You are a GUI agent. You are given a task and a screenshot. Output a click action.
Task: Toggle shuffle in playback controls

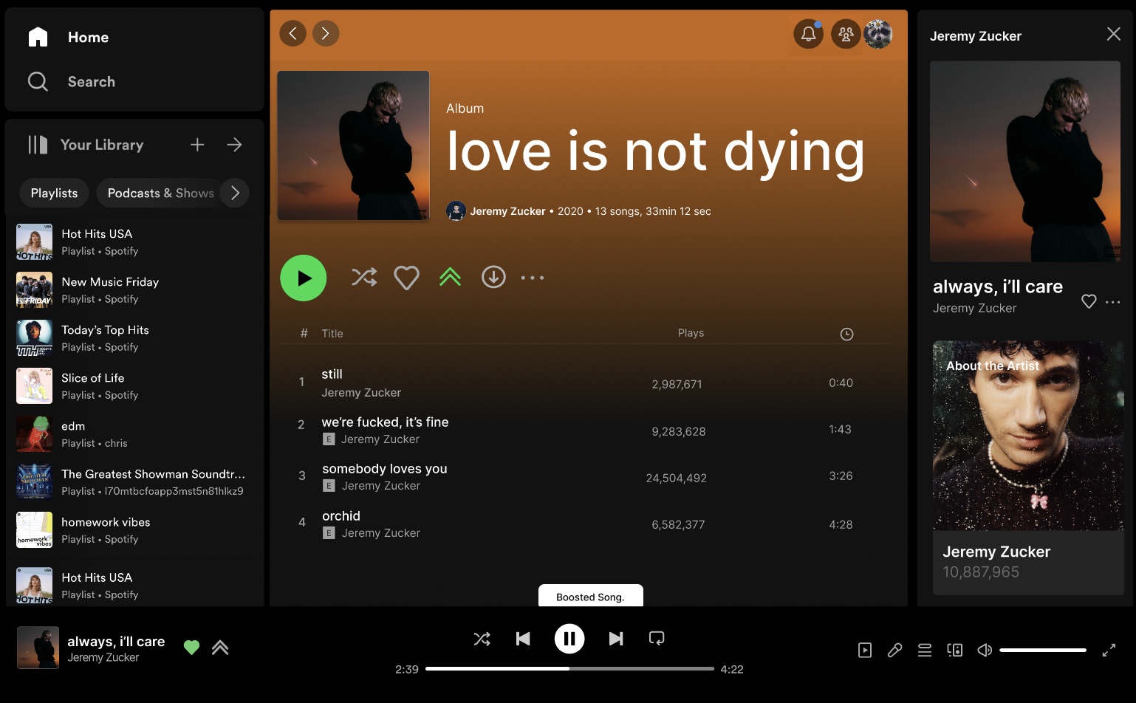coord(482,639)
